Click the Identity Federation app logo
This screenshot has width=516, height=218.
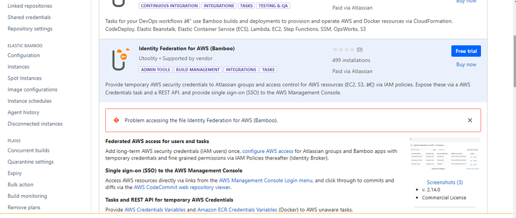click(x=120, y=59)
